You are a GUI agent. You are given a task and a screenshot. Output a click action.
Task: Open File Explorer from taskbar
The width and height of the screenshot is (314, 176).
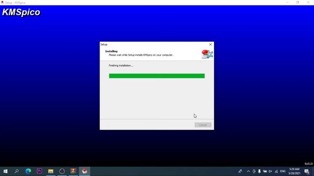[51, 171]
